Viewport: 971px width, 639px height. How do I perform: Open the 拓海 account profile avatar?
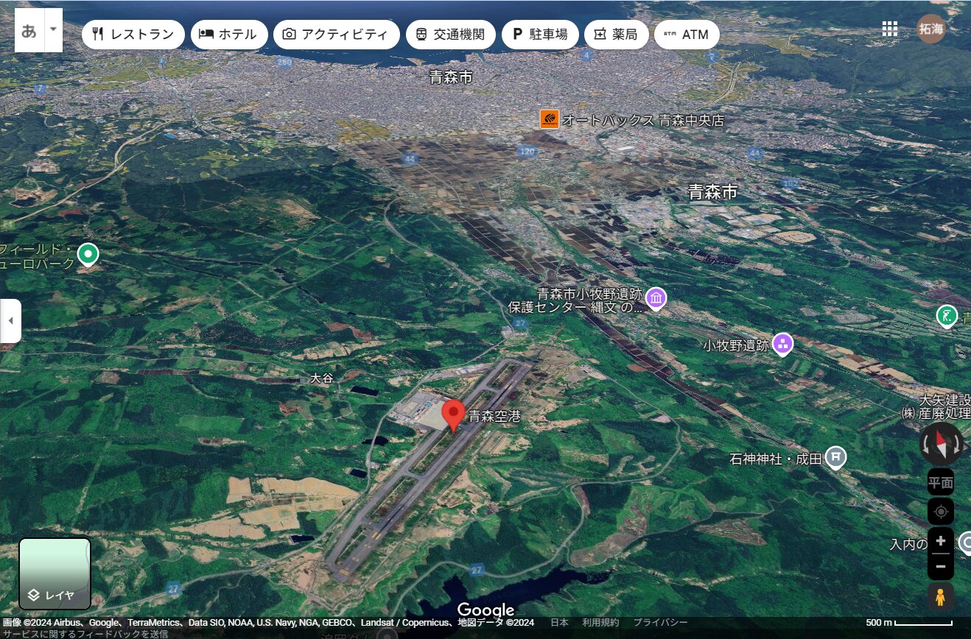pos(930,29)
